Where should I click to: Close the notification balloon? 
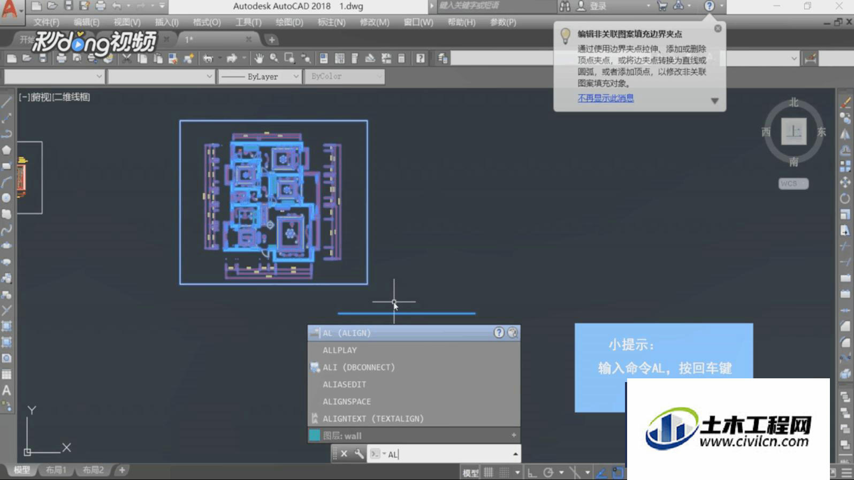pyautogui.click(x=718, y=28)
